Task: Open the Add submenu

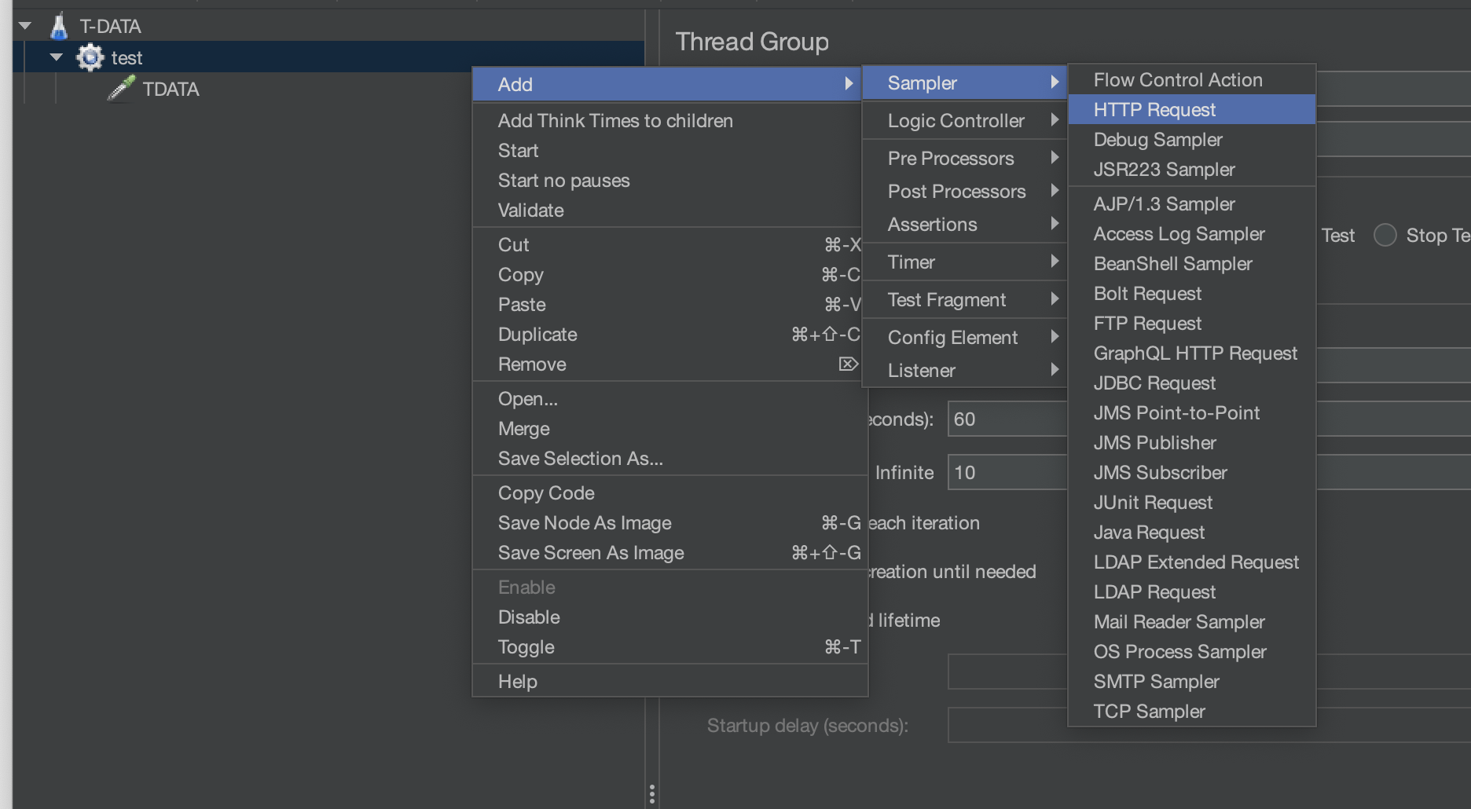Action: pyautogui.click(x=667, y=84)
